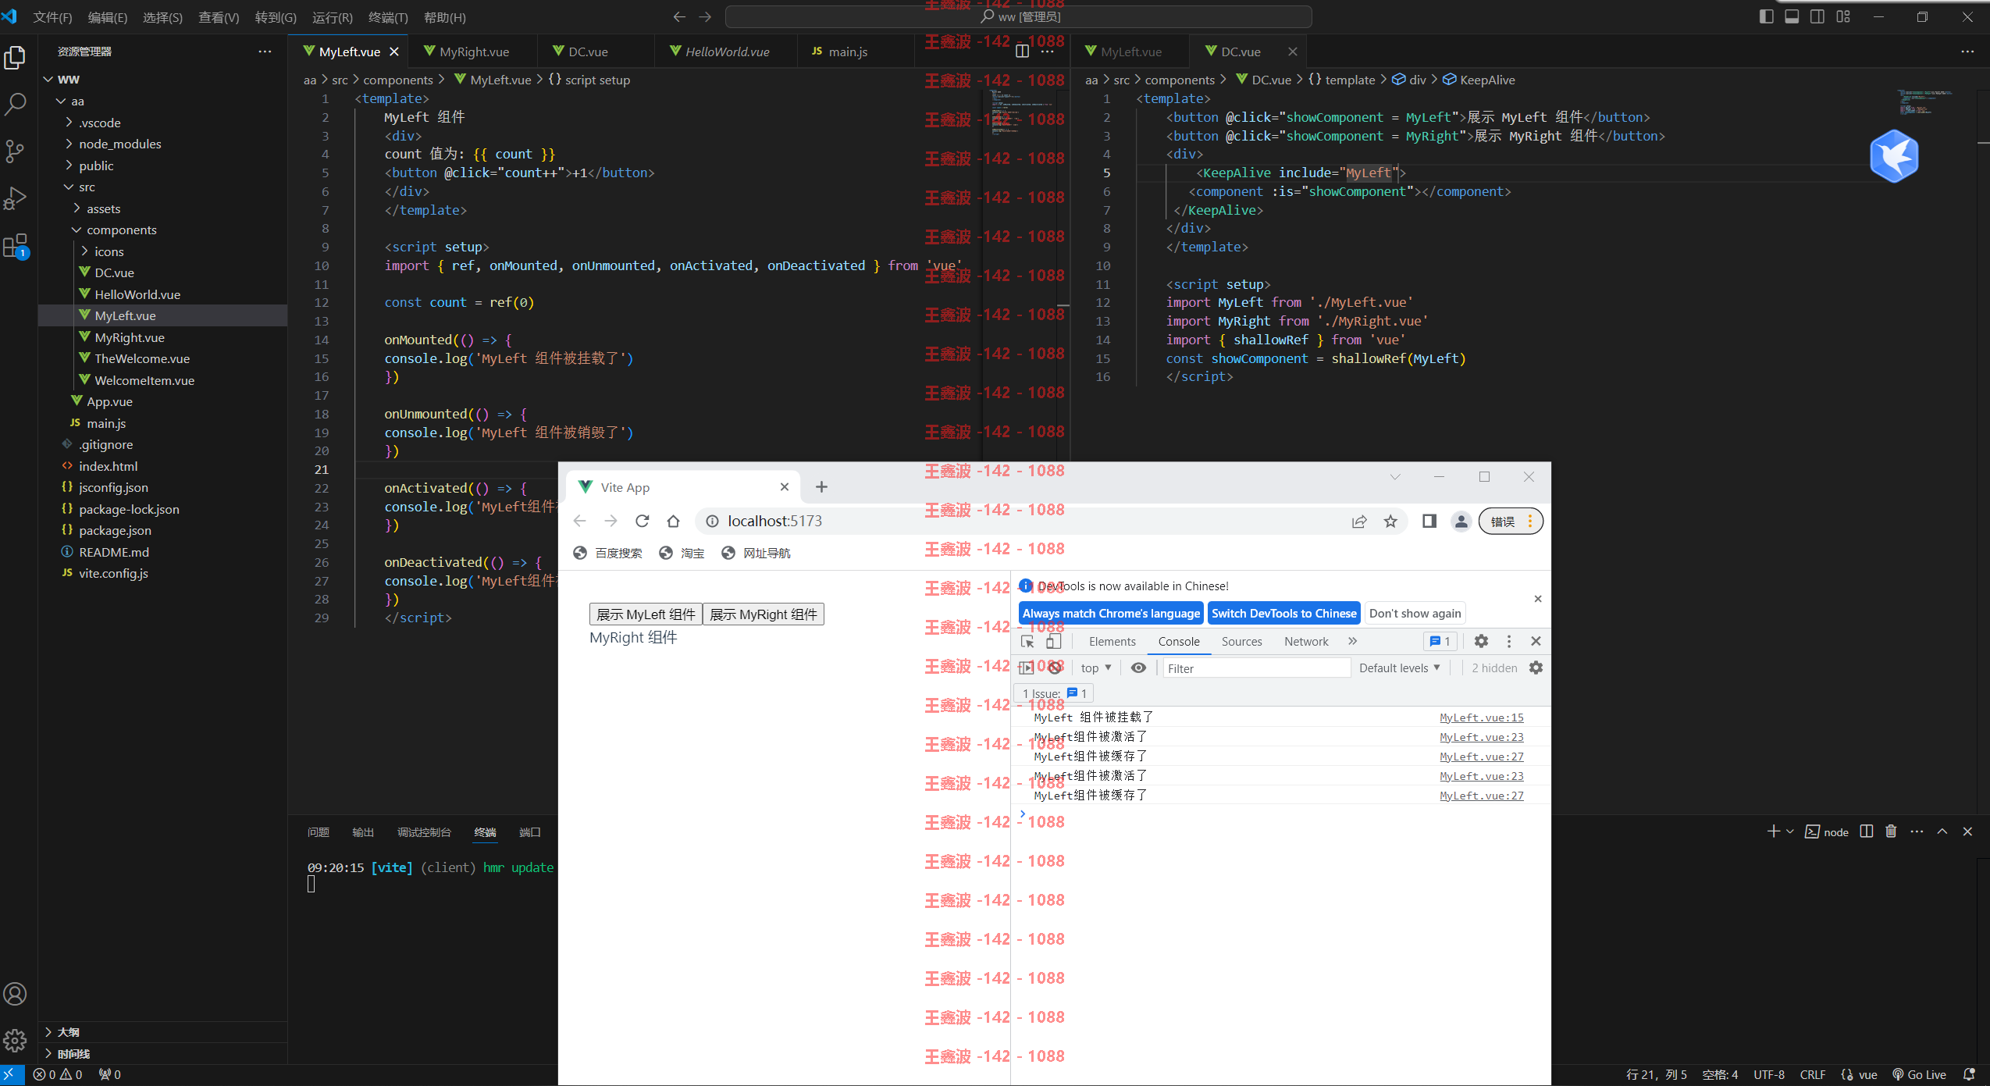Open the top context dropdown in console
The image size is (1990, 1086).
coord(1096,668)
